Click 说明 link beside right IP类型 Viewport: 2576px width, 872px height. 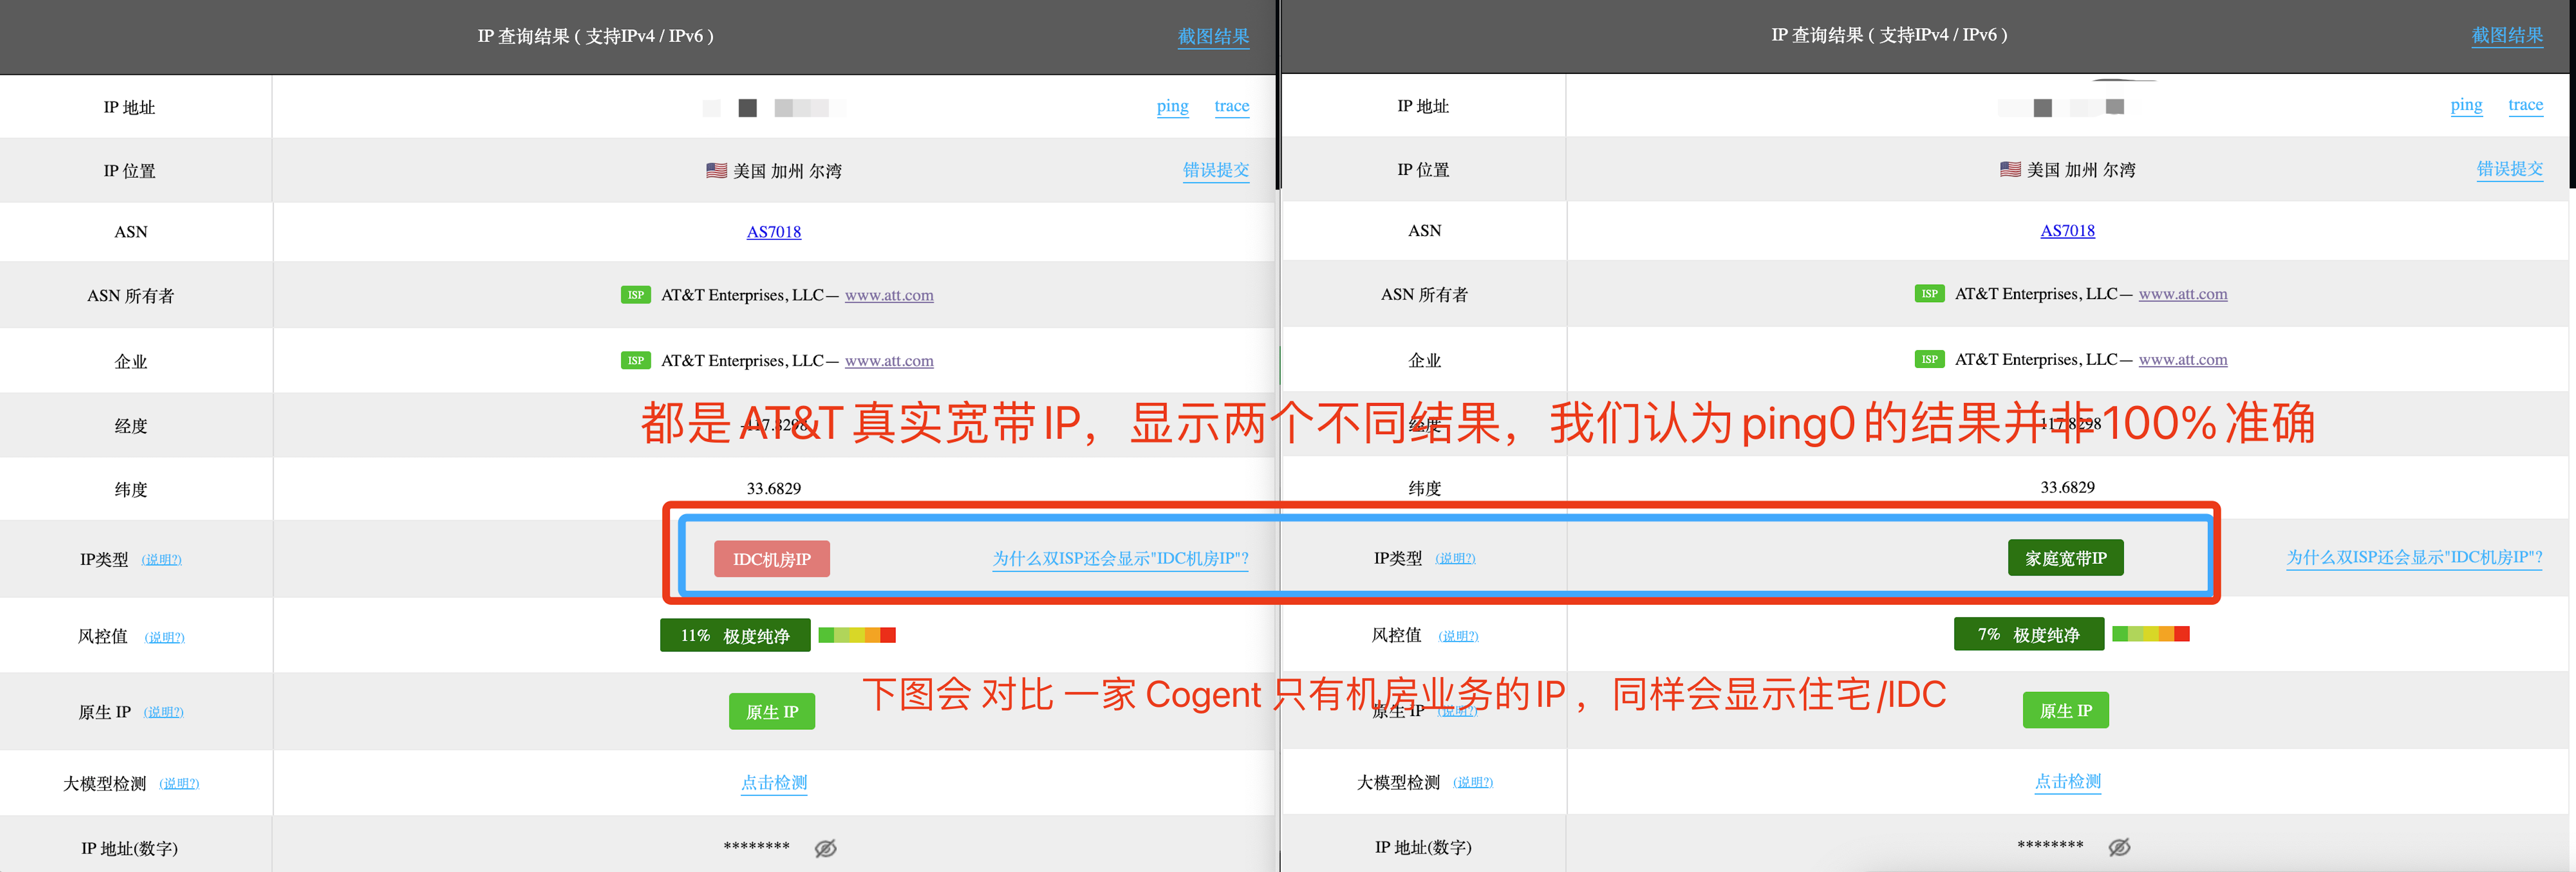click(1455, 559)
